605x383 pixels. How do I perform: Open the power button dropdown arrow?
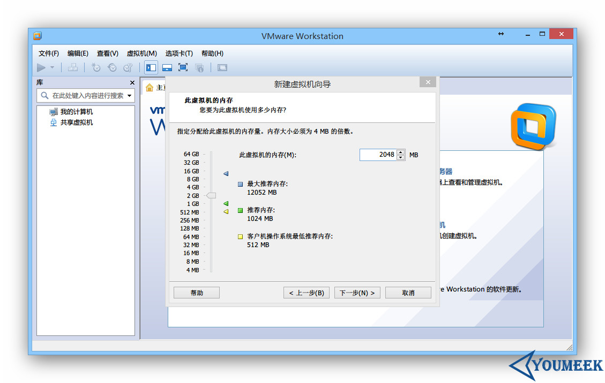(52, 67)
